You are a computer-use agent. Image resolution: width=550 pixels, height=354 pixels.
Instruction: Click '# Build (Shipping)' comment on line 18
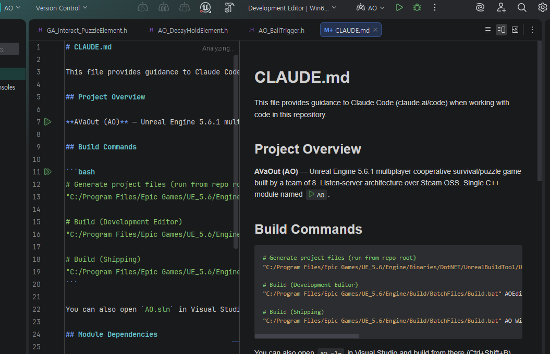tap(103, 259)
